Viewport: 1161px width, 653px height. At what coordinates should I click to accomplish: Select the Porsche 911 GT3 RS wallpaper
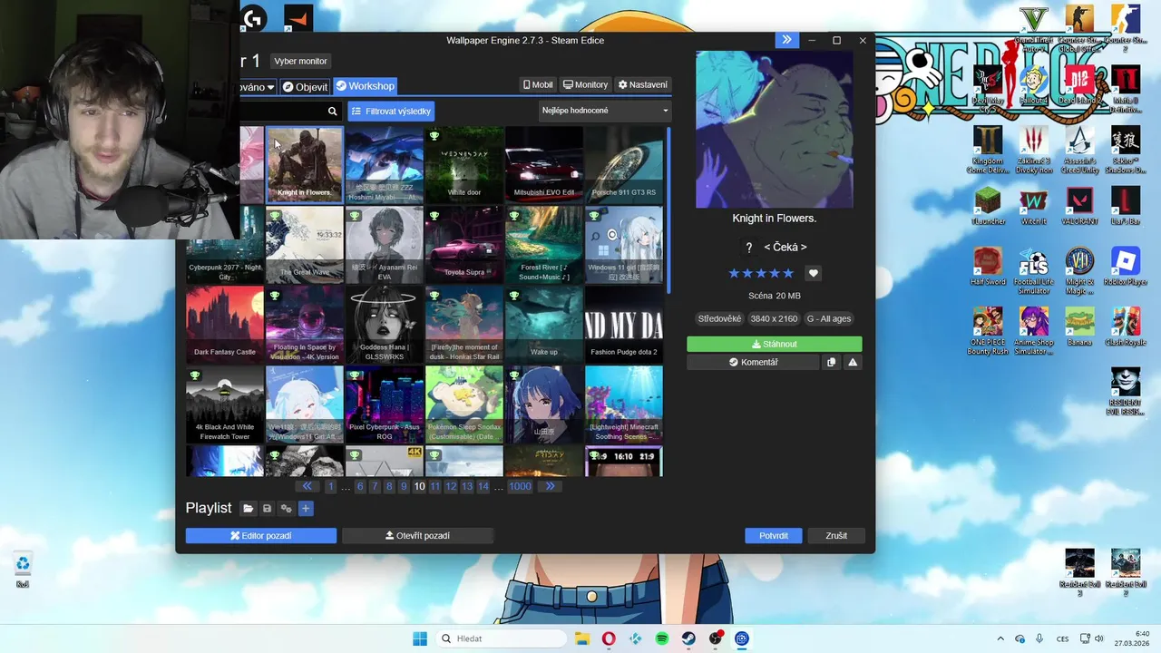pyautogui.click(x=624, y=165)
